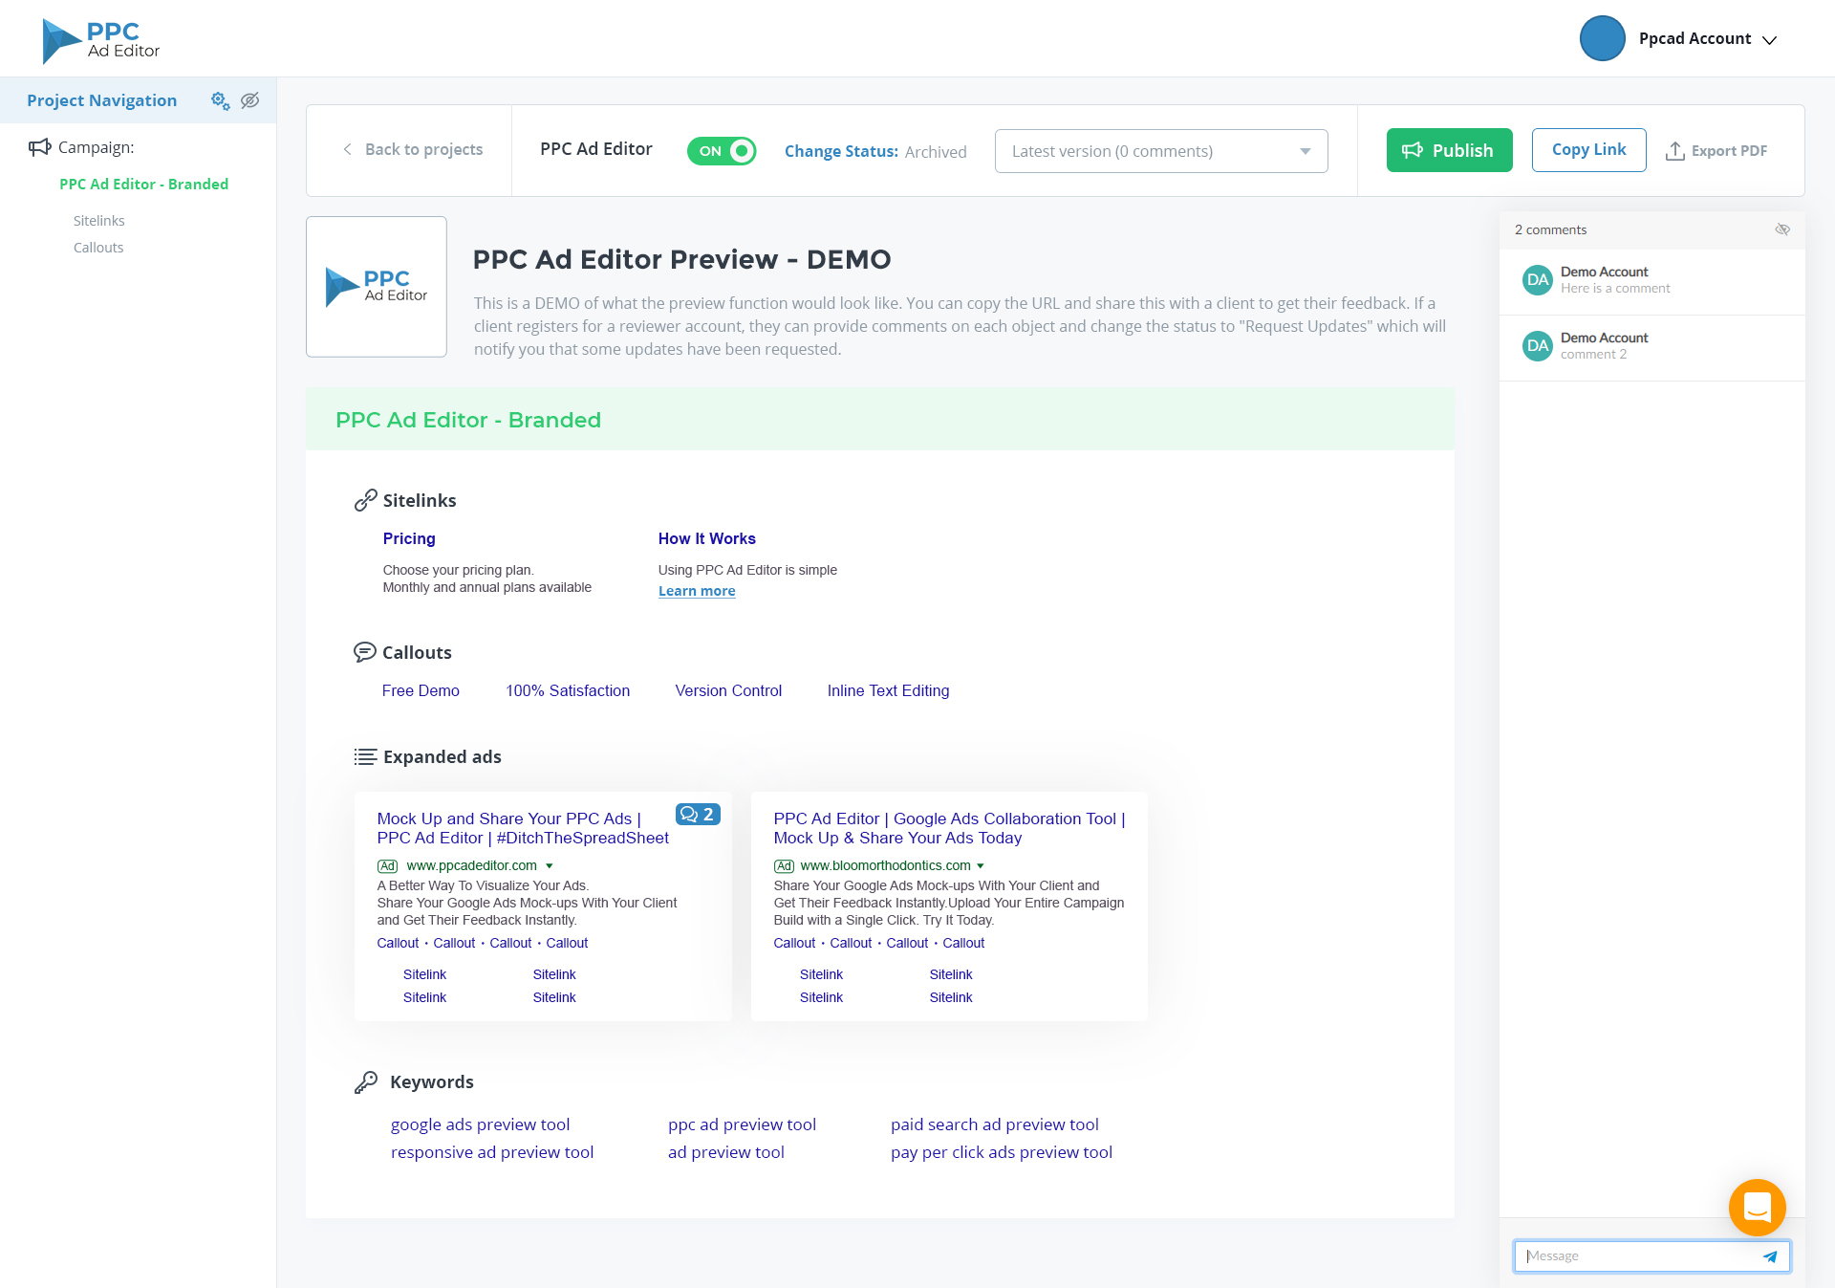This screenshot has width=1835, height=1288.
Task: Click the Campaign megaphone icon
Action: point(39,147)
